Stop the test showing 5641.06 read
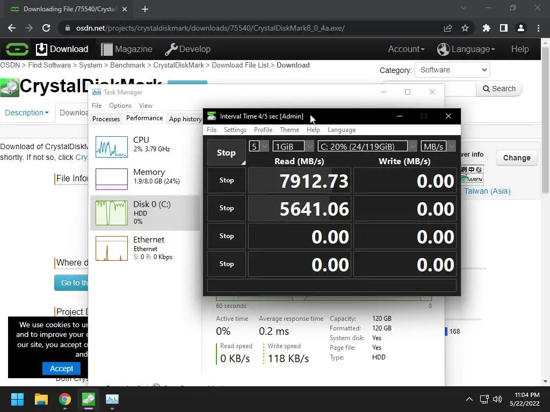The height and width of the screenshot is (412, 550). click(226, 208)
